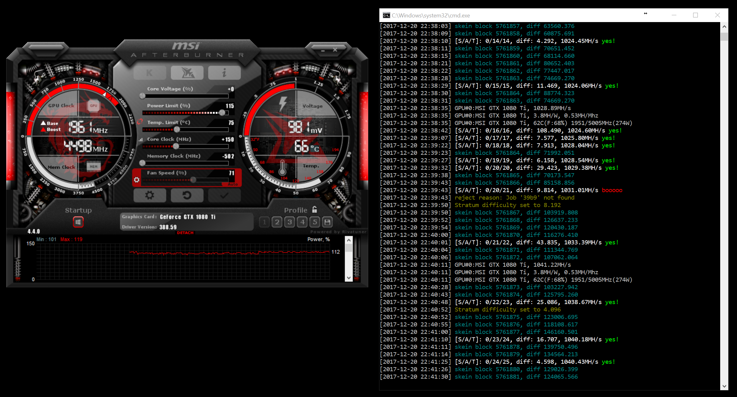Click the Core Clock slider handle
Image resolution: width=737 pixels, height=397 pixels.
click(x=176, y=146)
